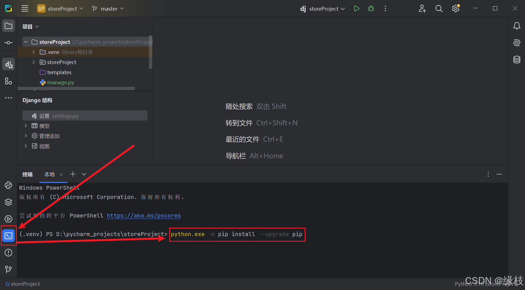Open the master branch dropdown
The width and height of the screenshot is (525, 290).
pyautogui.click(x=108, y=8)
